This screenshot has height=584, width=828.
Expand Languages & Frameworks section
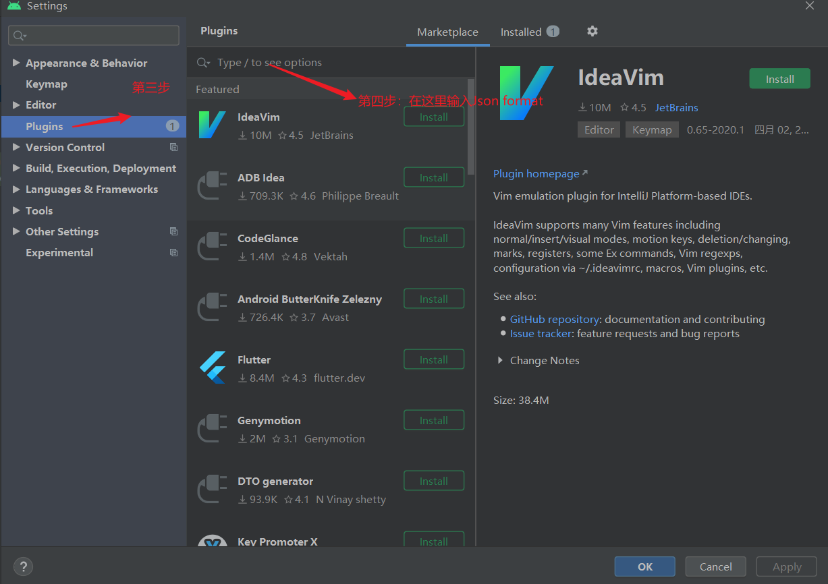pyautogui.click(x=16, y=189)
